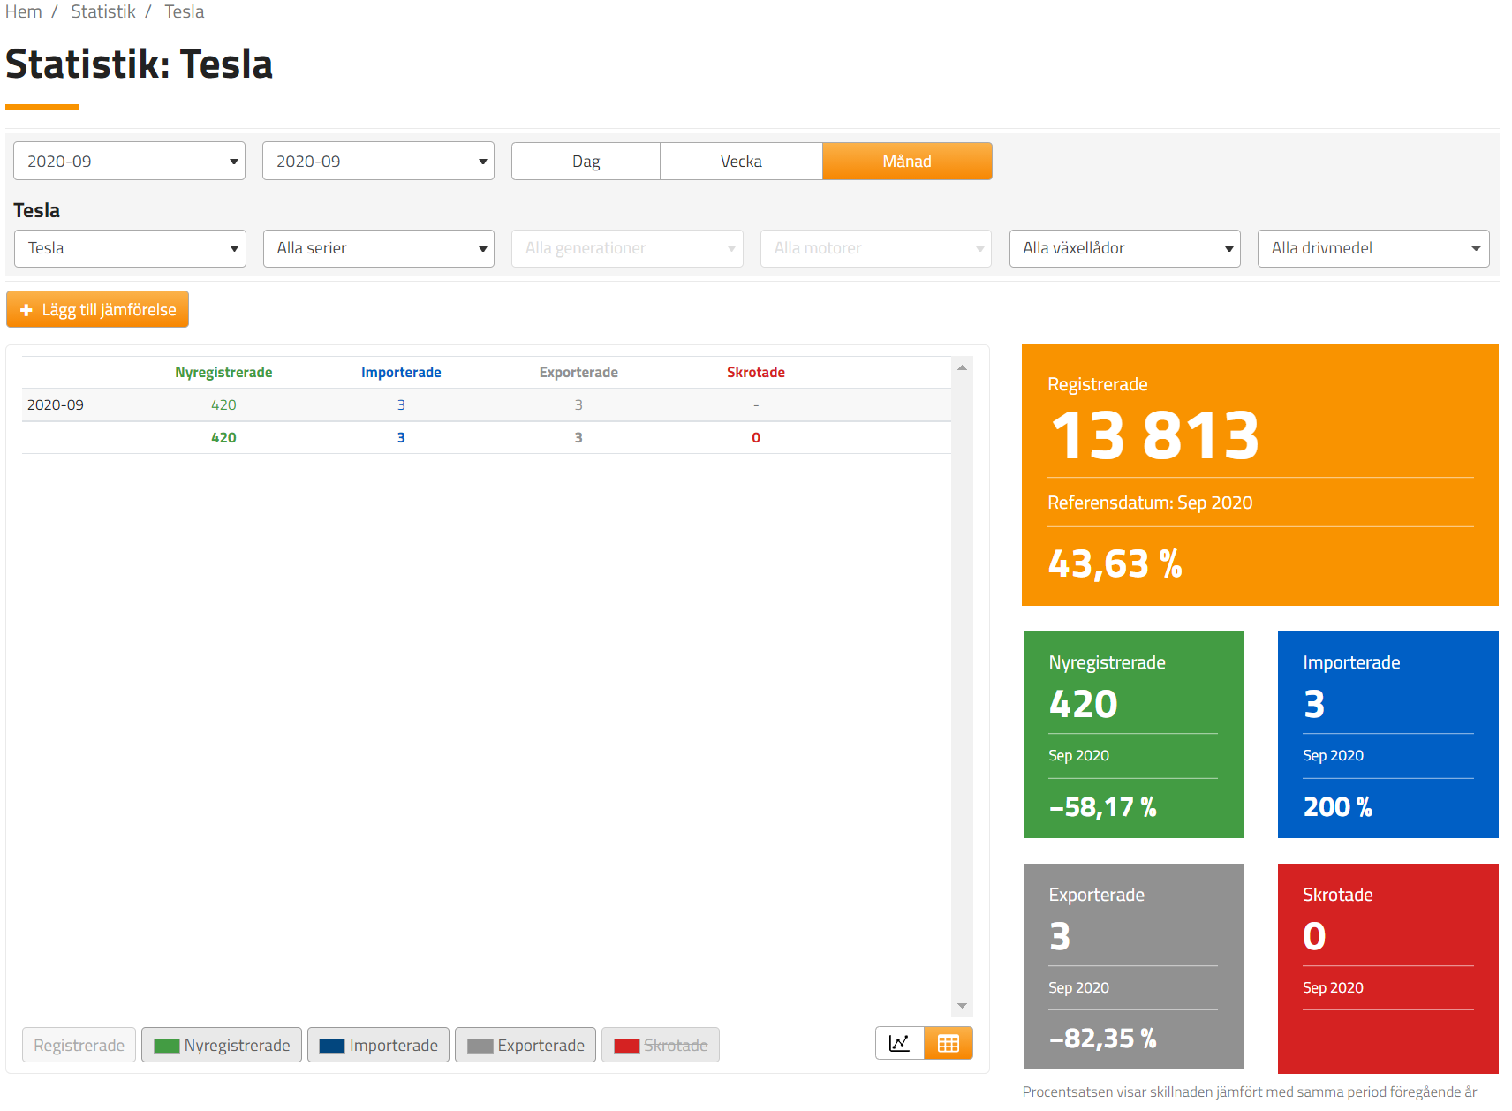Switch to the line chart view
Image resolution: width=1512 pixels, height=1111 pixels.
899,1043
